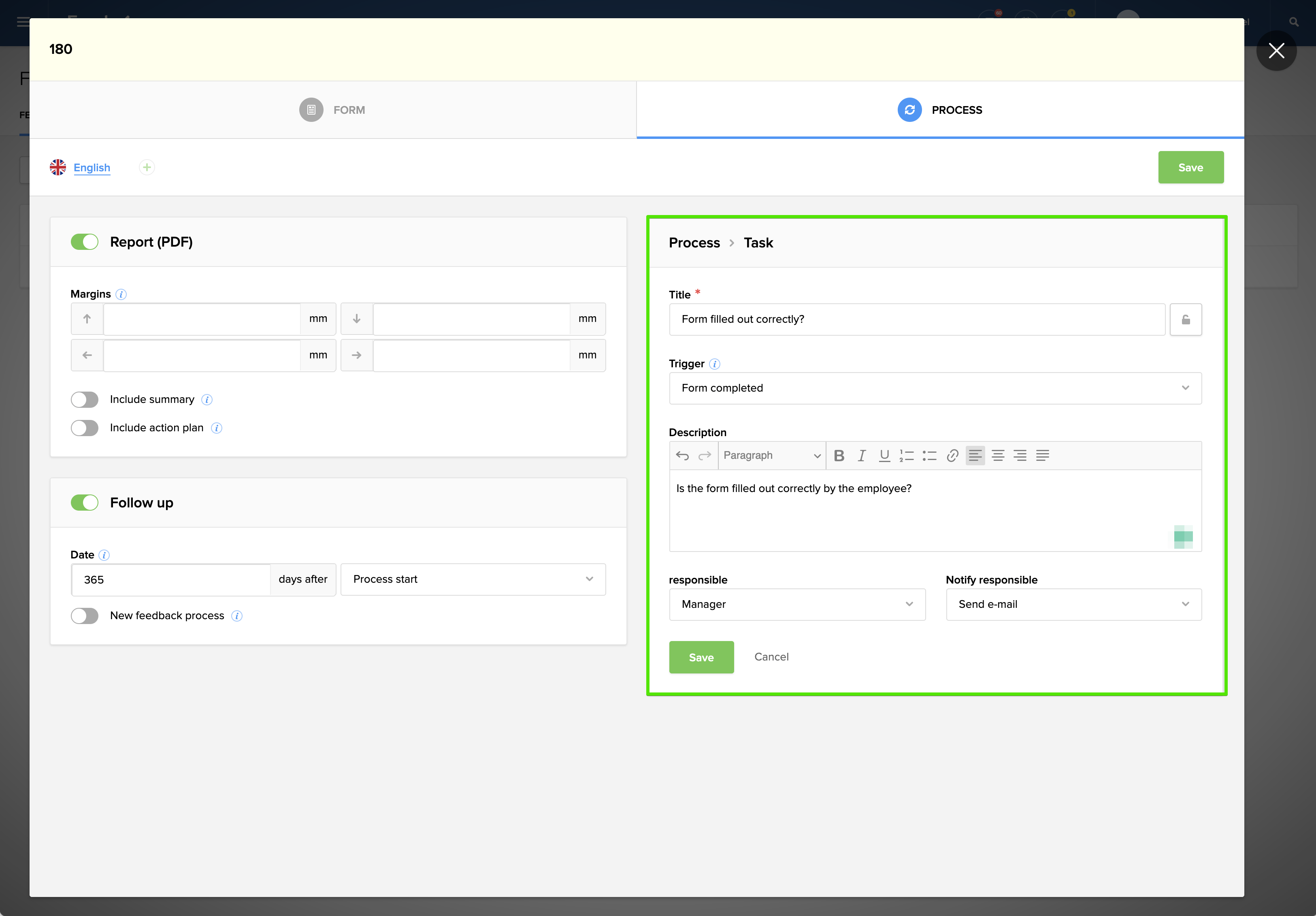The width and height of the screenshot is (1316, 916).
Task: Click the English language link
Action: [x=92, y=167]
